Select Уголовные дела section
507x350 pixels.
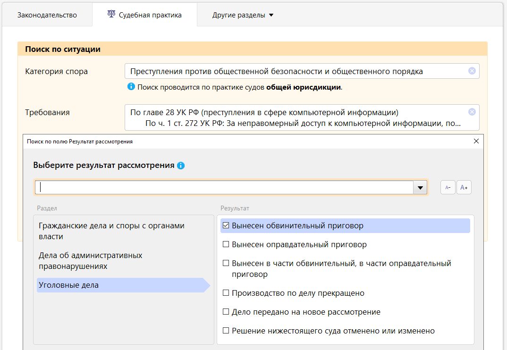(x=68, y=285)
